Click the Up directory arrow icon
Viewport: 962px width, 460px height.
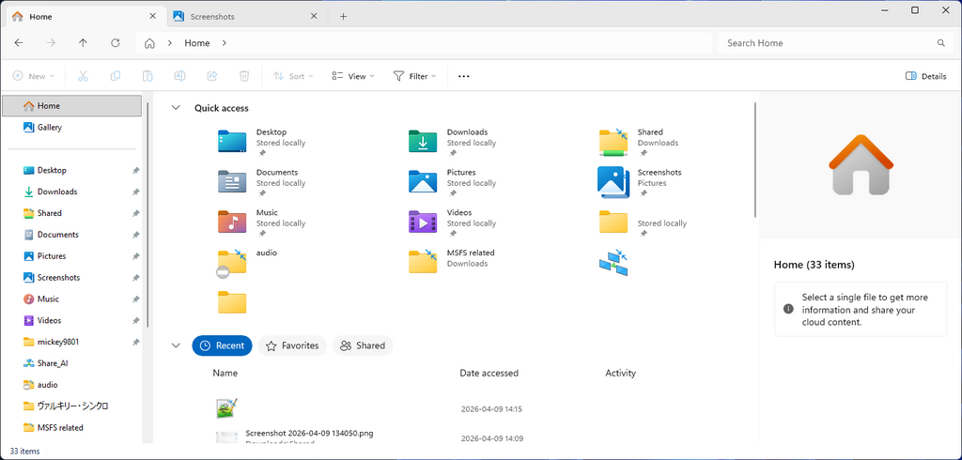coord(83,43)
